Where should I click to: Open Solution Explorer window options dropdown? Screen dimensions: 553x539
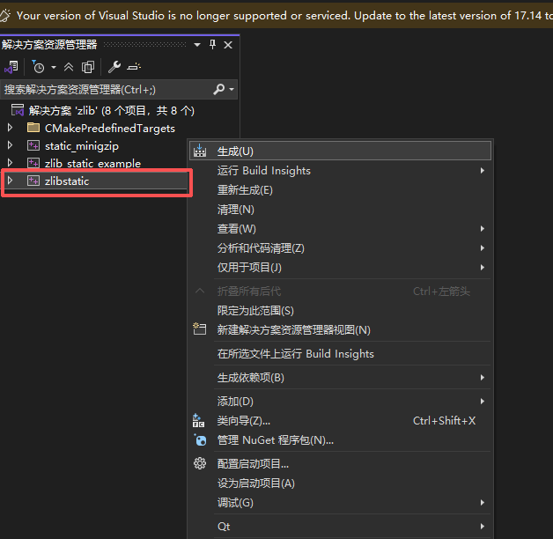(197, 45)
